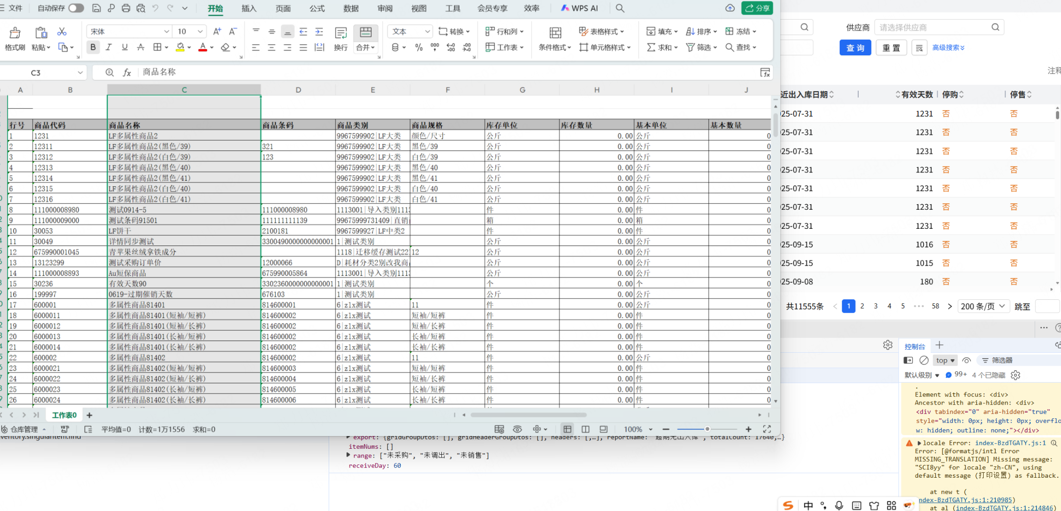
Task: Toggle Bold formatting button
Action: click(93, 48)
